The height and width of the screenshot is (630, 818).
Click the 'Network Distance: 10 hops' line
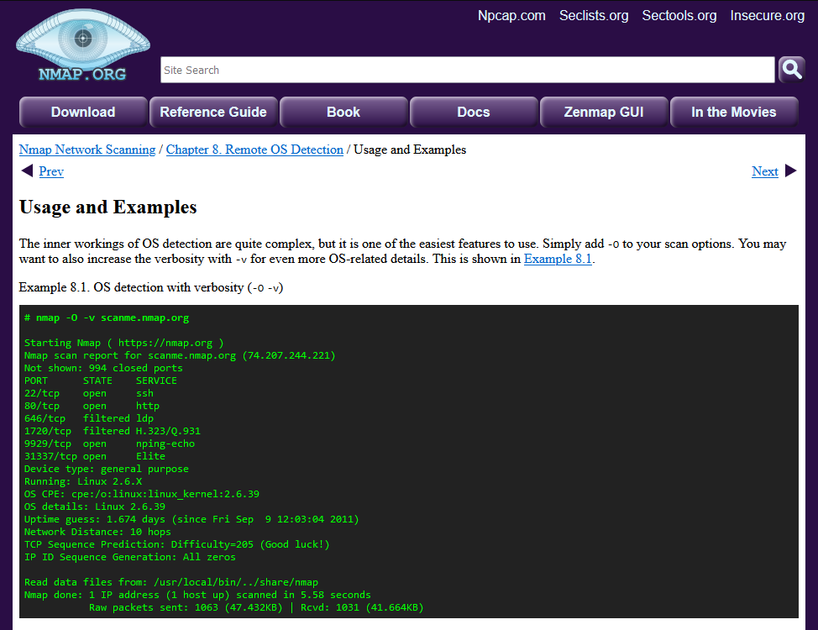pyautogui.click(x=97, y=532)
